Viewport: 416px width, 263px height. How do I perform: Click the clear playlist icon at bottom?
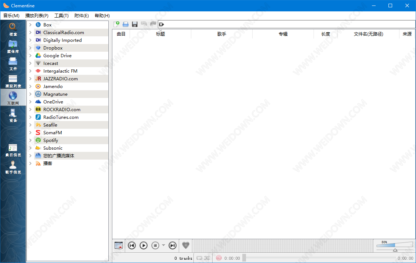click(119, 245)
